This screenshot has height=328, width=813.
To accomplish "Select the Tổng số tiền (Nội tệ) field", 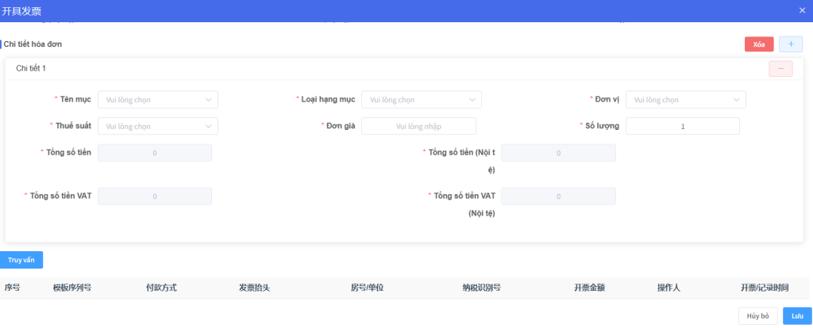I will coord(558,153).
